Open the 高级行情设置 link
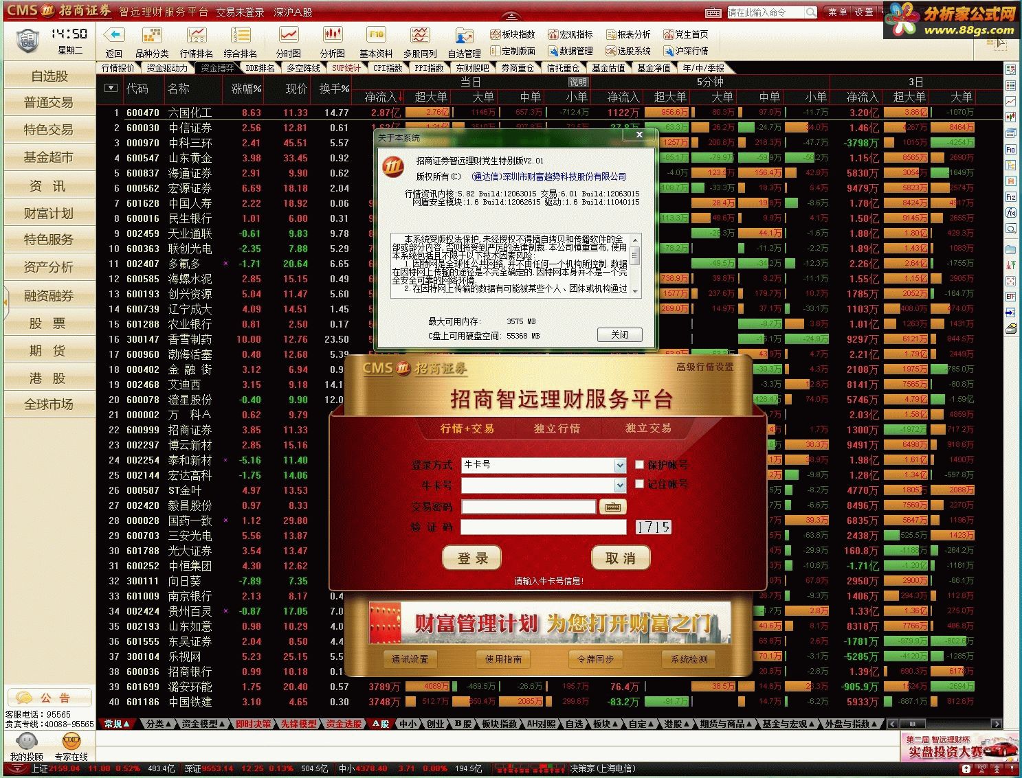 coord(705,367)
